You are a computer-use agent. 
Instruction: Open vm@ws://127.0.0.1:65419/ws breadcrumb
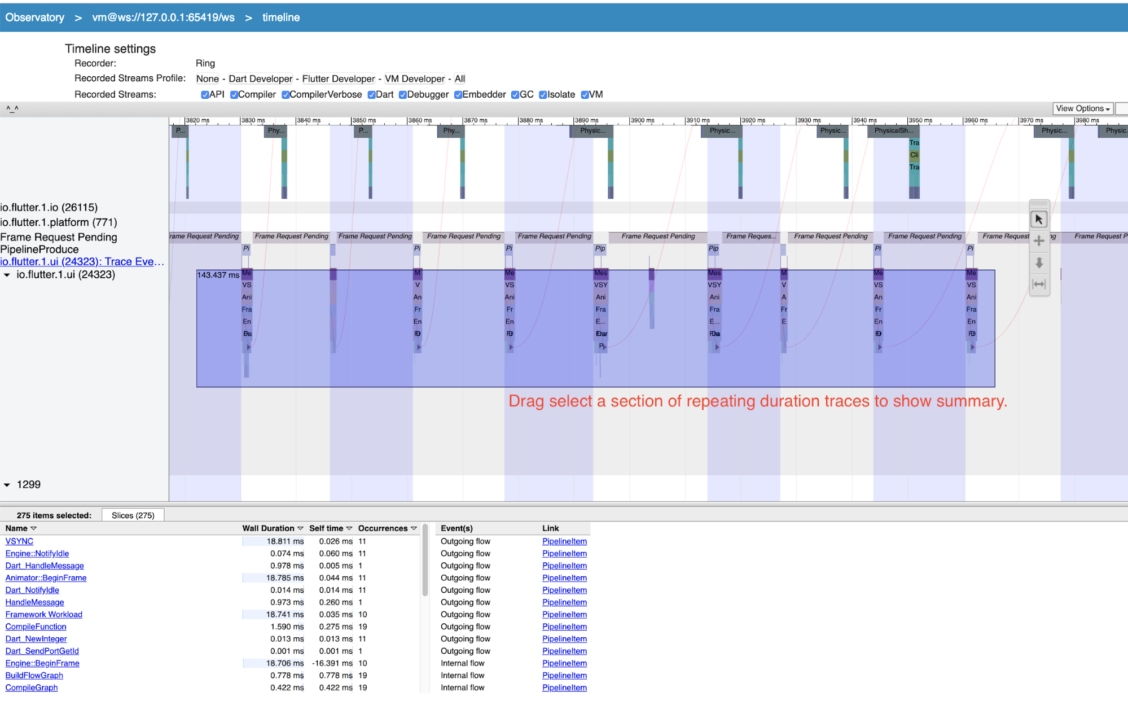coord(163,17)
